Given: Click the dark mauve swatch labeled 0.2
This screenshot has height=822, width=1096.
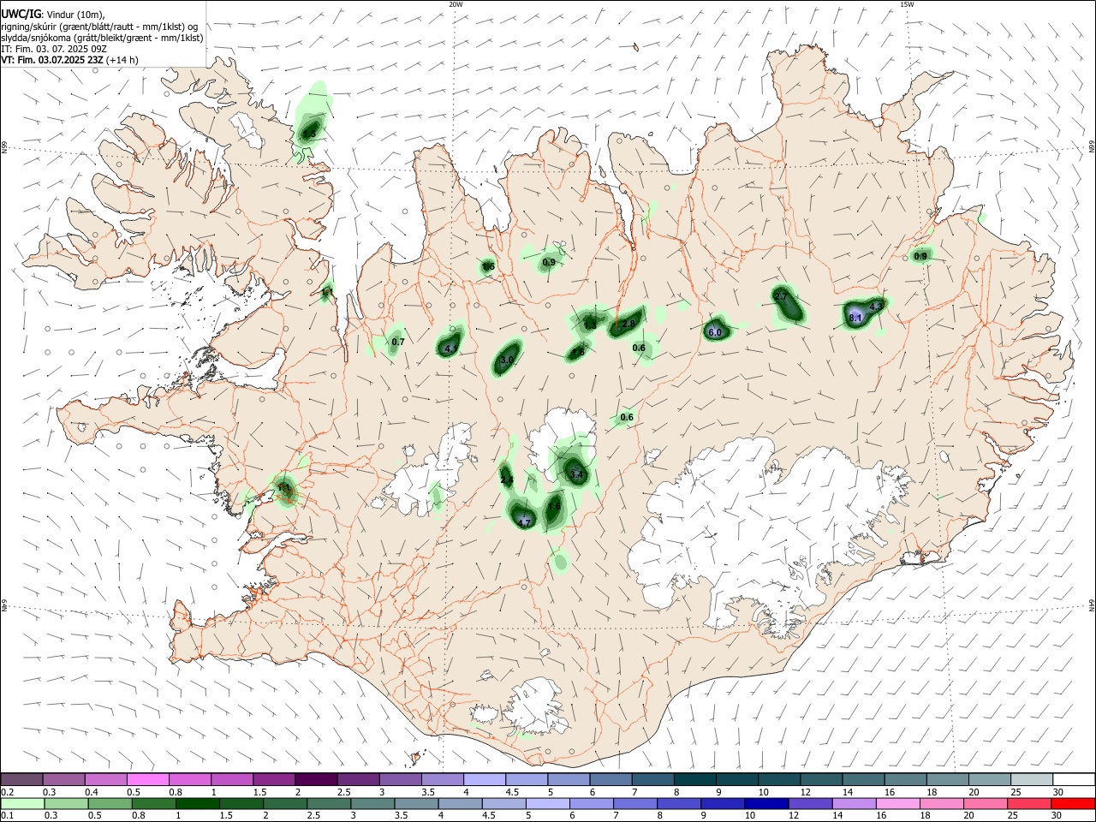Looking at the screenshot, I should [22, 779].
